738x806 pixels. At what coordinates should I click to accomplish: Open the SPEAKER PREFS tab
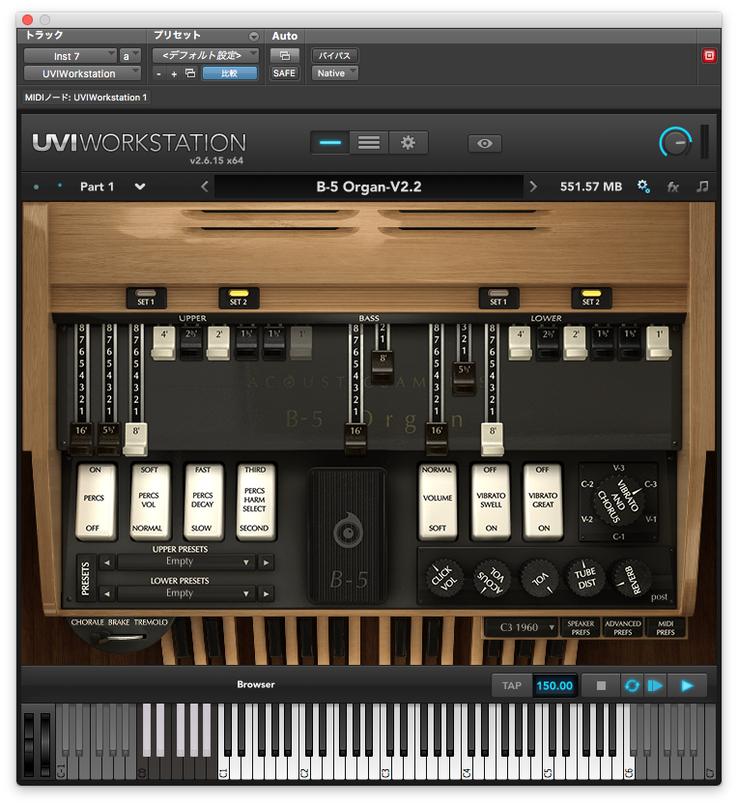pos(581,627)
